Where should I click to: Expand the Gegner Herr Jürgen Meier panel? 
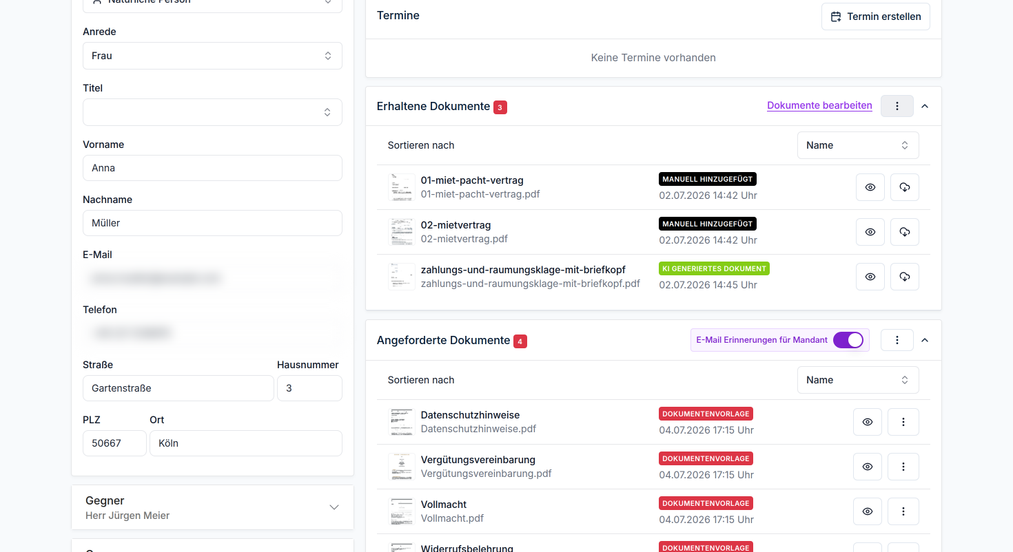coord(212,507)
